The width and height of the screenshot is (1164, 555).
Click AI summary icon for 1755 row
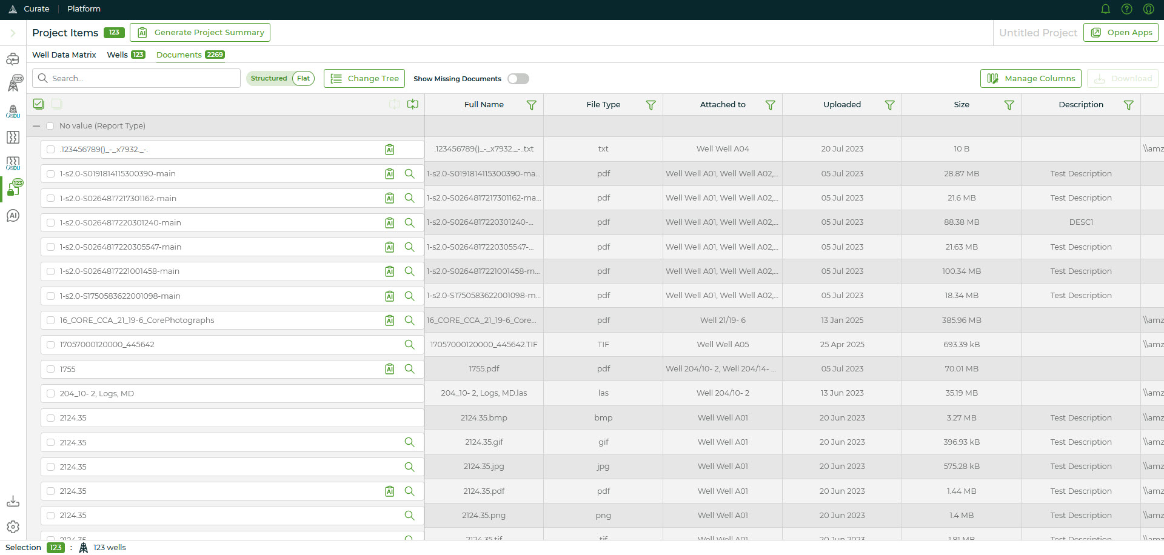coord(390,369)
